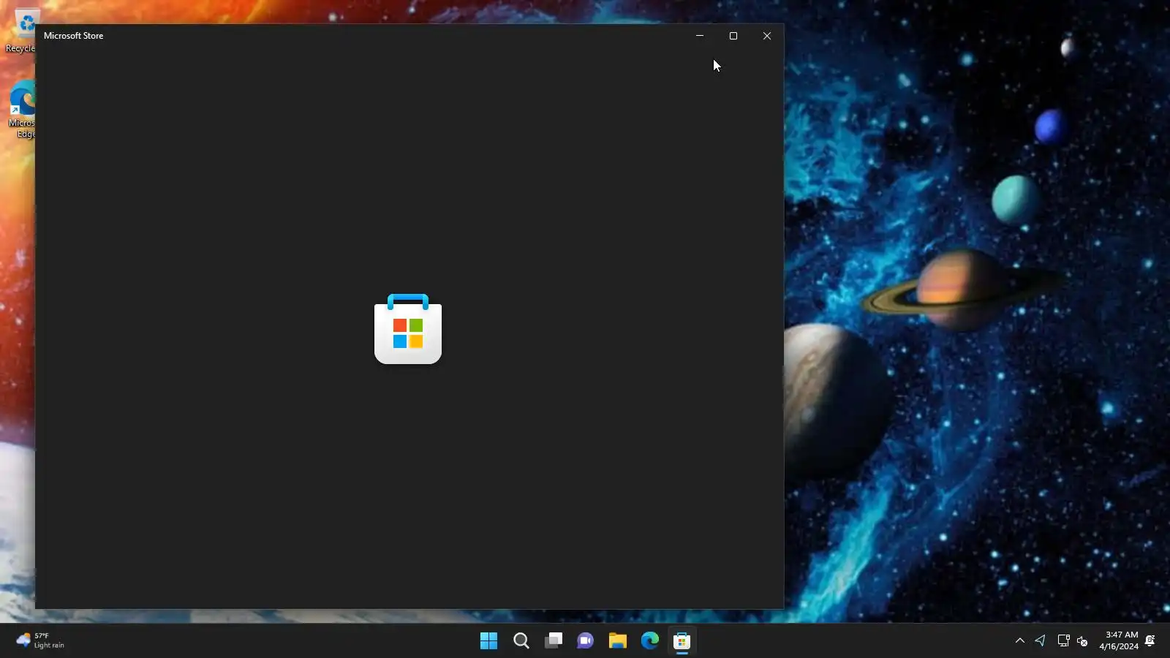Open taskbar Search
Viewport: 1170px width, 658px height.
[x=521, y=641]
